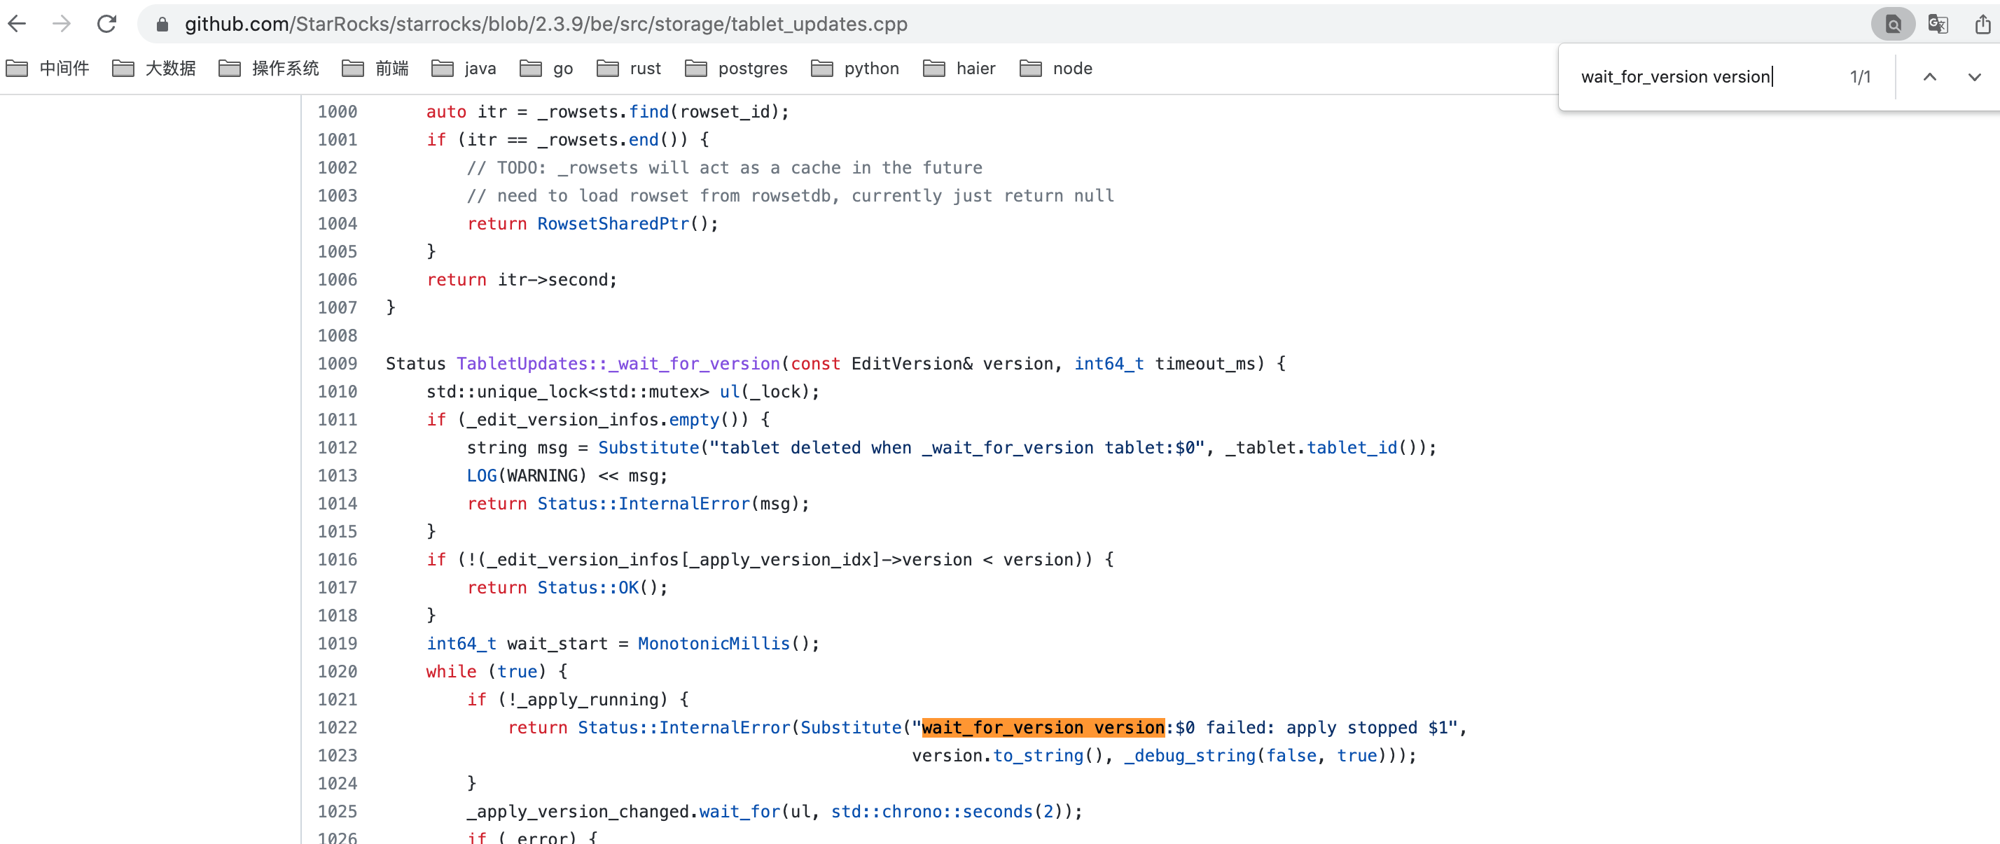Open the node bookmarks folder
The image size is (2000, 844).
coord(1056,69)
